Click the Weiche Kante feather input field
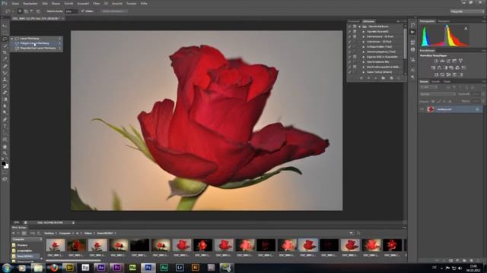Viewport: 487px width, 273px height. point(72,11)
